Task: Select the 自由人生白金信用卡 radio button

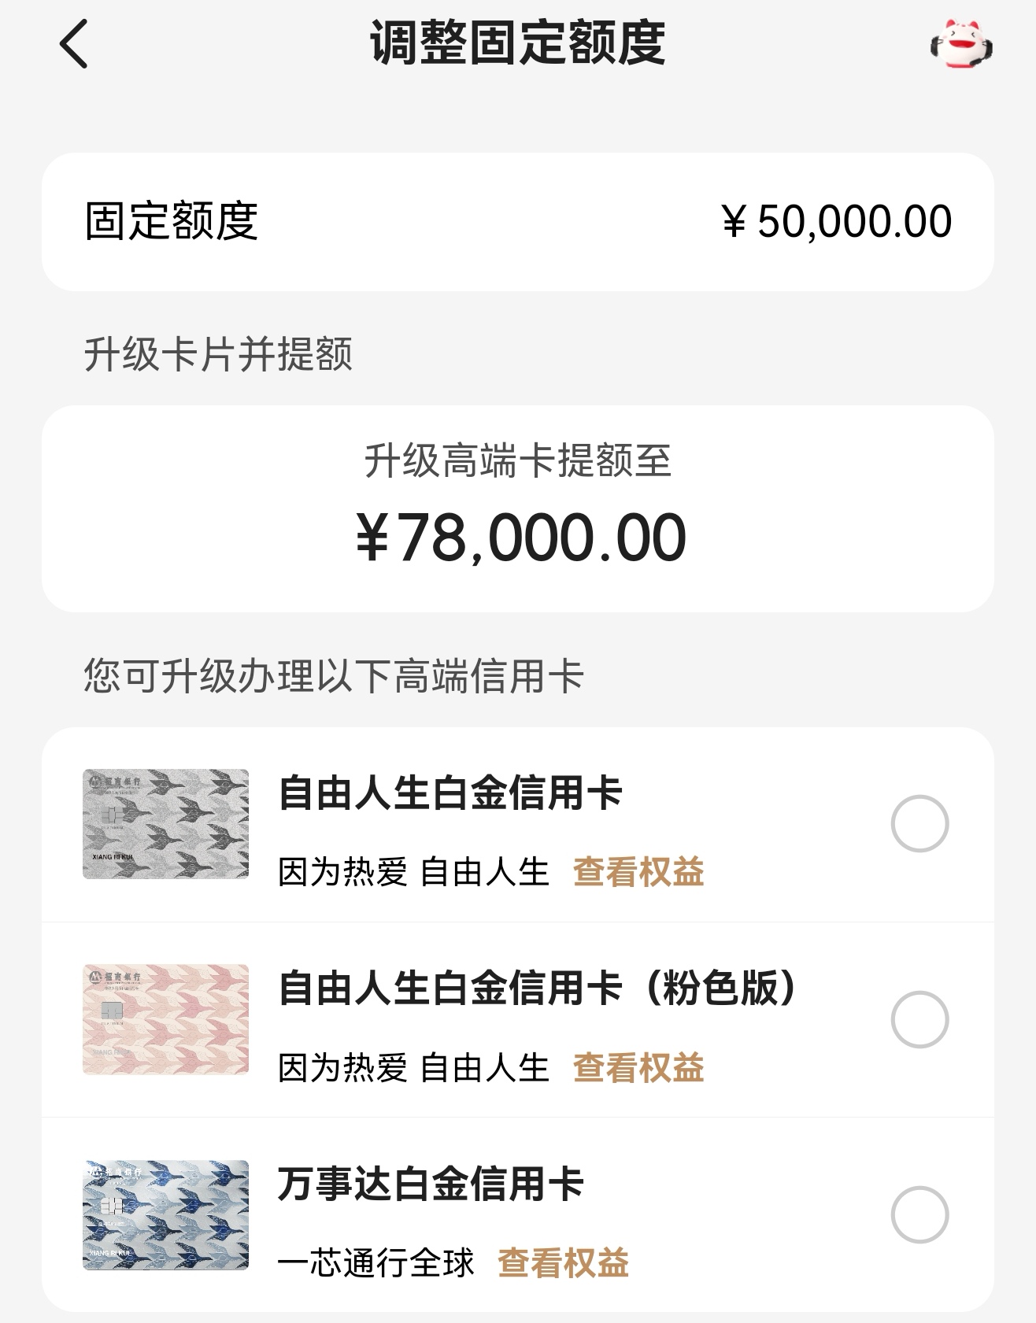Action: click(x=919, y=824)
